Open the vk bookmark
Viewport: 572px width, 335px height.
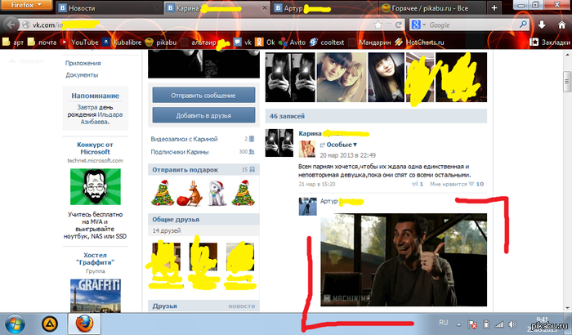(x=243, y=42)
